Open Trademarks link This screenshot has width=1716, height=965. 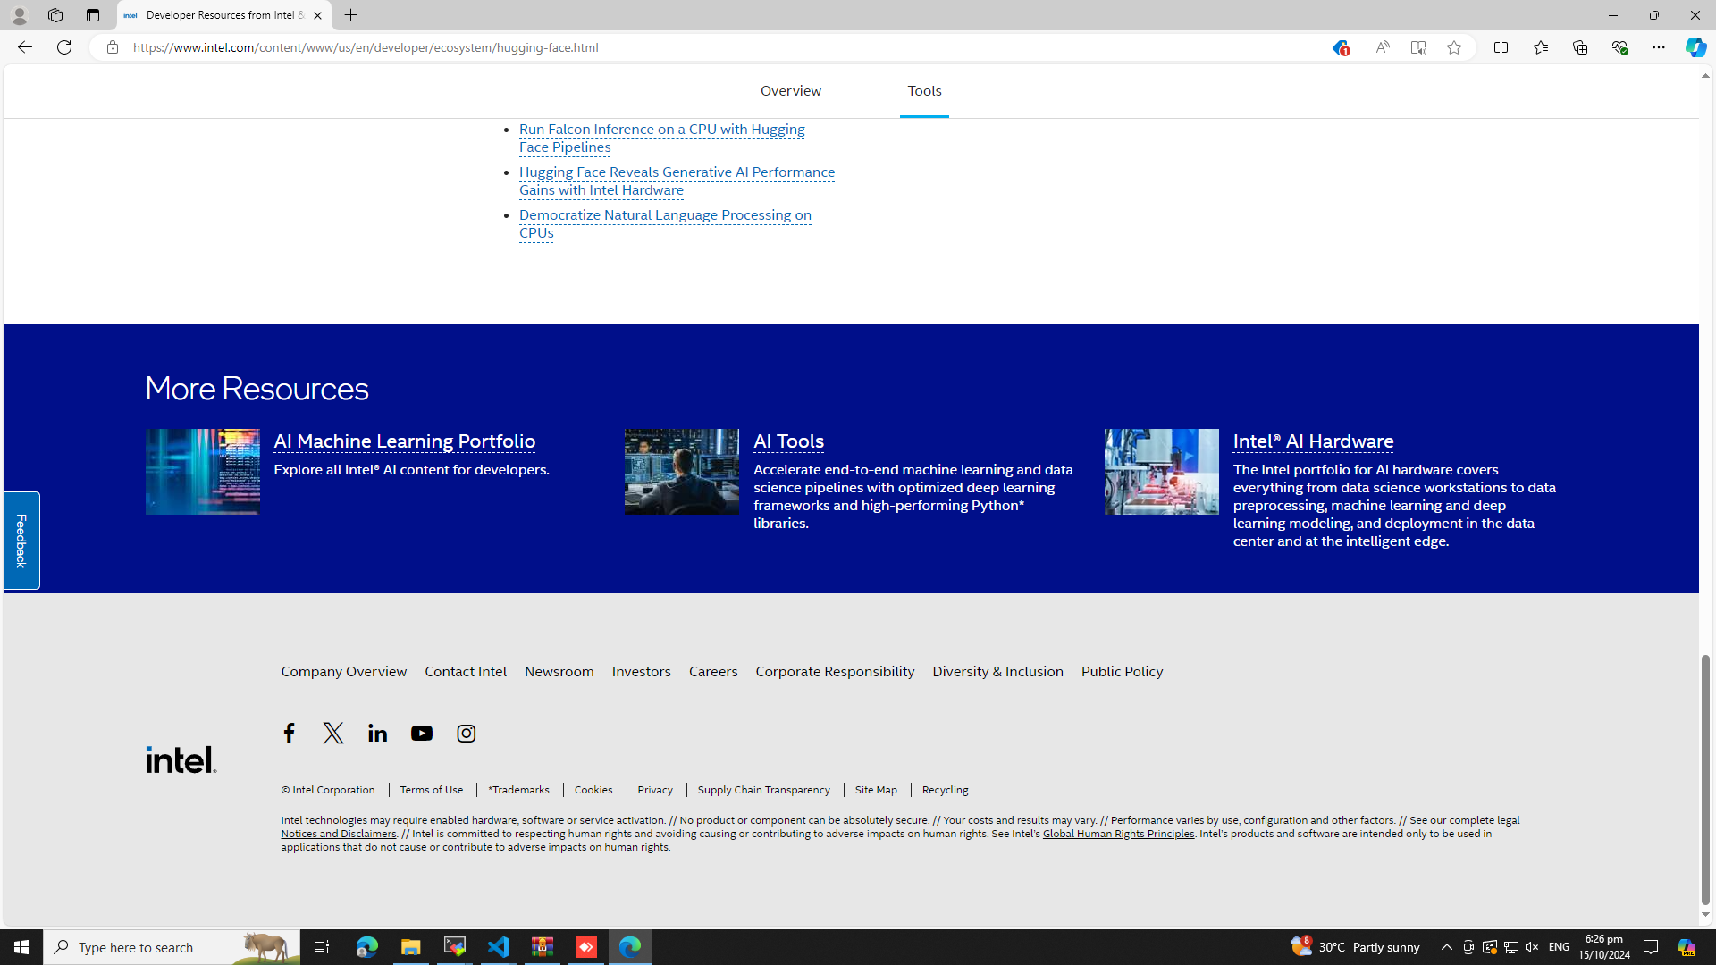pos(518,790)
